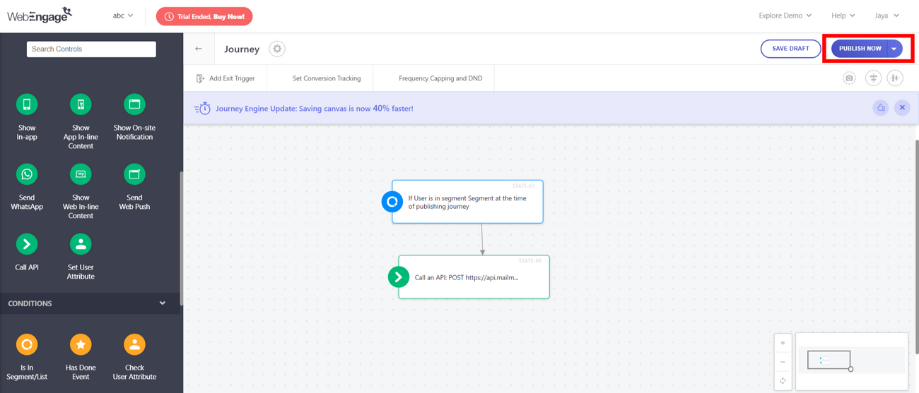
Task: Pick the Set User Attribute icon
Action: (81, 244)
